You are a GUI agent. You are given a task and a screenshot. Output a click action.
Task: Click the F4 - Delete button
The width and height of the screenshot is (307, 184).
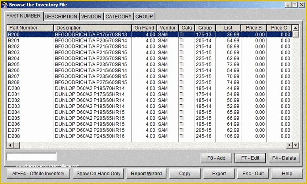(284, 158)
